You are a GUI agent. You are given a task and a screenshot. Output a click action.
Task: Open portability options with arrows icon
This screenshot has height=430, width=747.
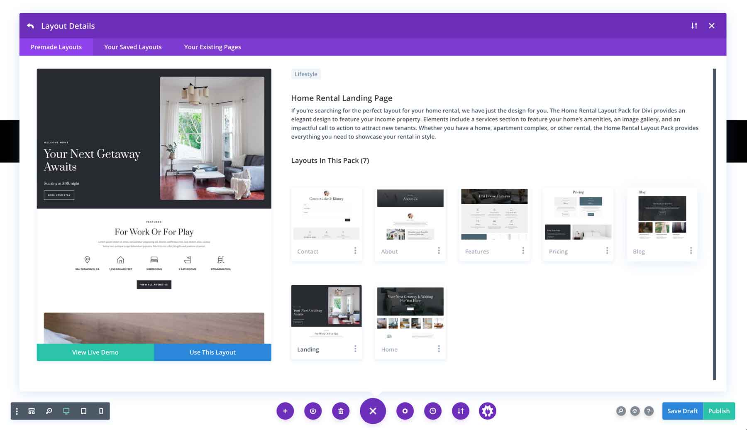(460, 411)
